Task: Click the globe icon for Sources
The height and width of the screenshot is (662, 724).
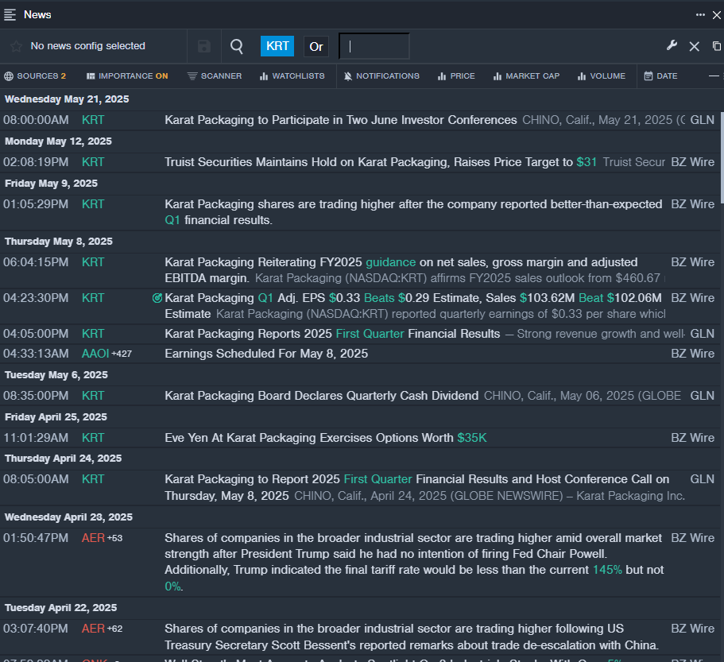Action: (x=9, y=76)
